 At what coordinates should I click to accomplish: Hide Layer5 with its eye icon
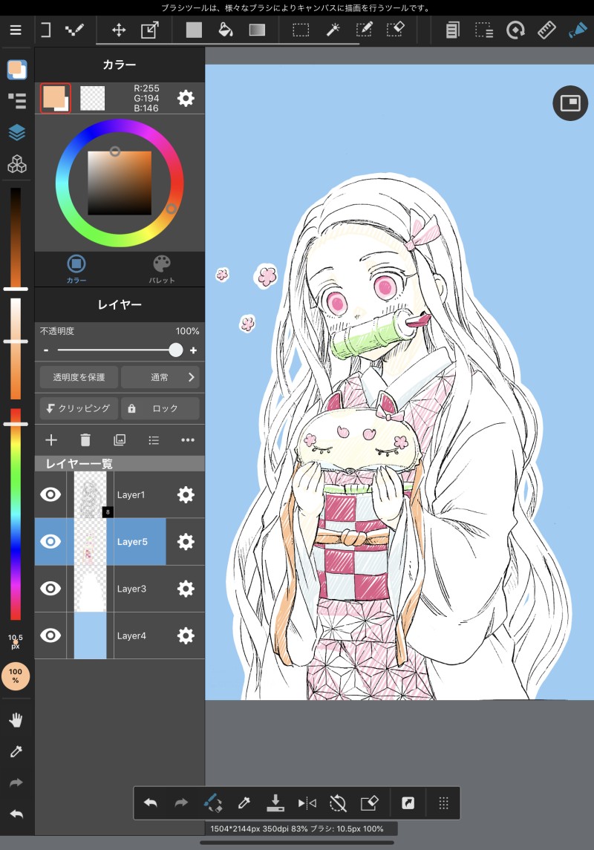[x=50, y=541]
